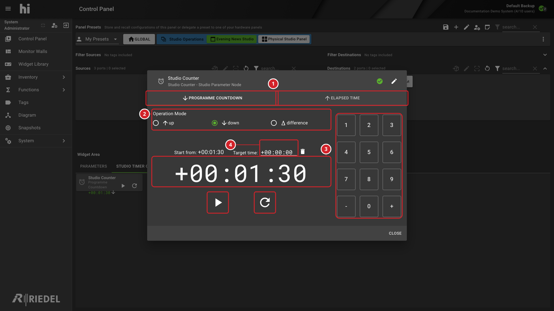
Task: Open Snapshots in the sidebar
Action: pos(36,128)
